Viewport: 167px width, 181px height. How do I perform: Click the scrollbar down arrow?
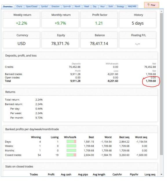pyautogui.click(x=162, y=174)
